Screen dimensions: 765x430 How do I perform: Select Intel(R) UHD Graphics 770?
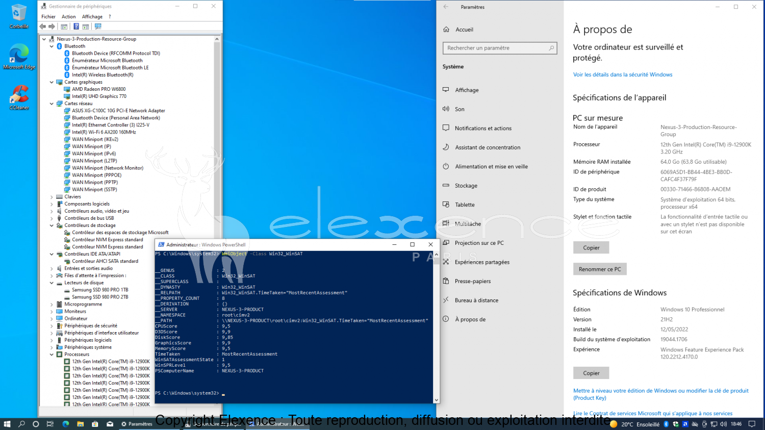click(99, 96)
